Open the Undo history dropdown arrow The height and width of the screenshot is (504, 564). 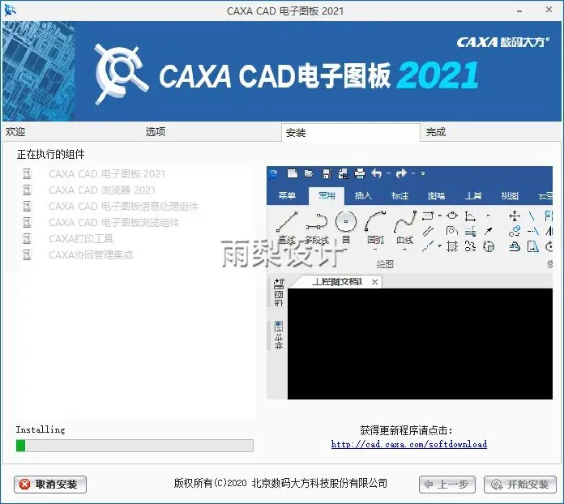coord(389,173)
